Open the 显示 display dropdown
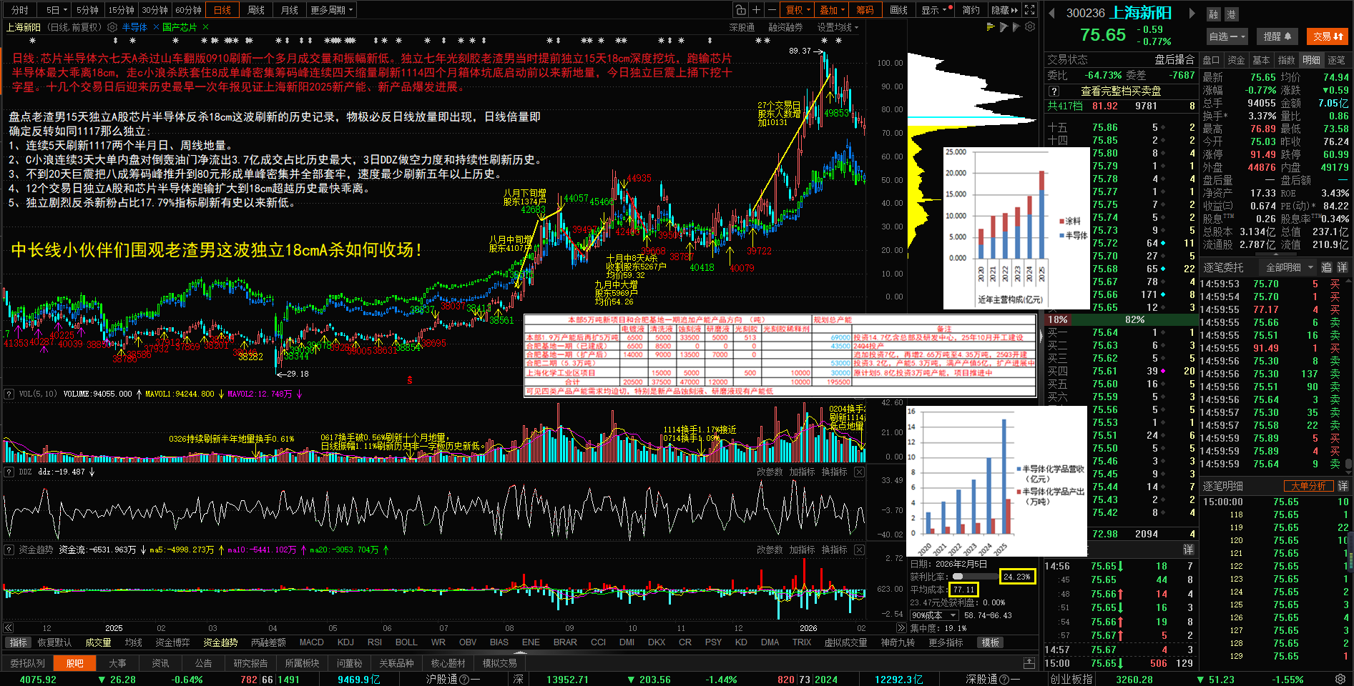The width and height of the screenshot is (1354, 686). 935,10
